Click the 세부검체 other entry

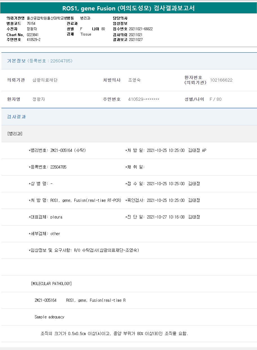[55, 234]
